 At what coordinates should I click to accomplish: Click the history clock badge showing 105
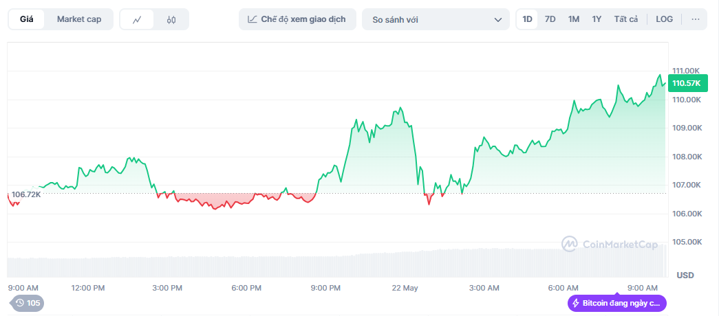(x=28, y=303)
